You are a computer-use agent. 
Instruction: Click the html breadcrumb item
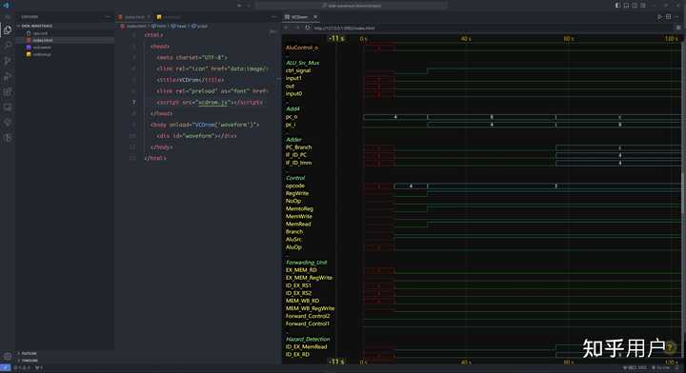pos(159,27)
